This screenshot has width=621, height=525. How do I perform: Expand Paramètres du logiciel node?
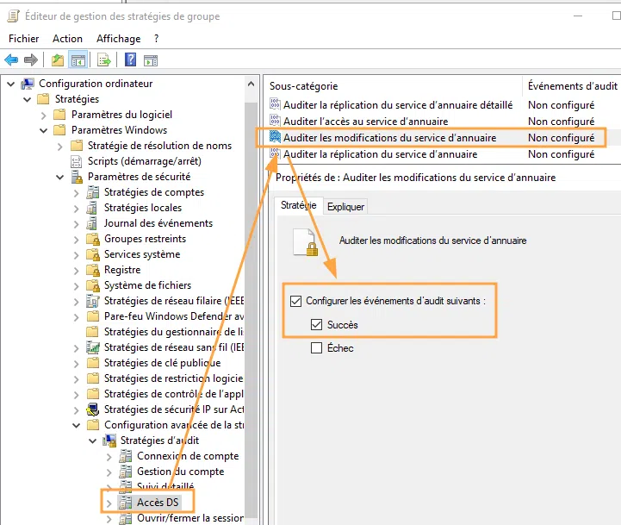[x=44, y=116]
